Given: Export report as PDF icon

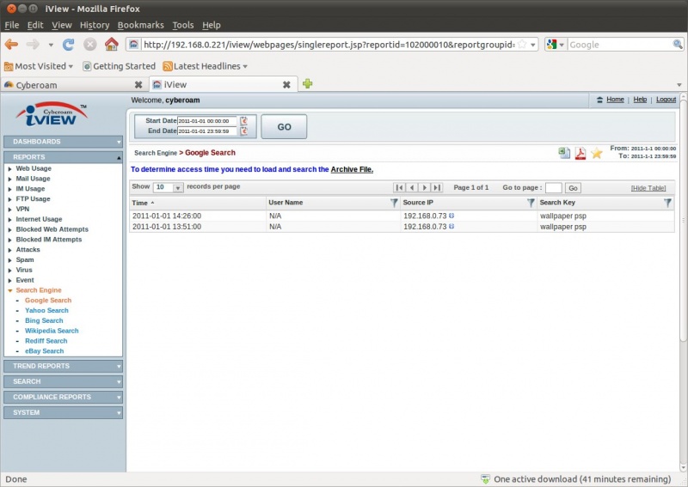Looking at the screenshot, I should tap(580, 153).
